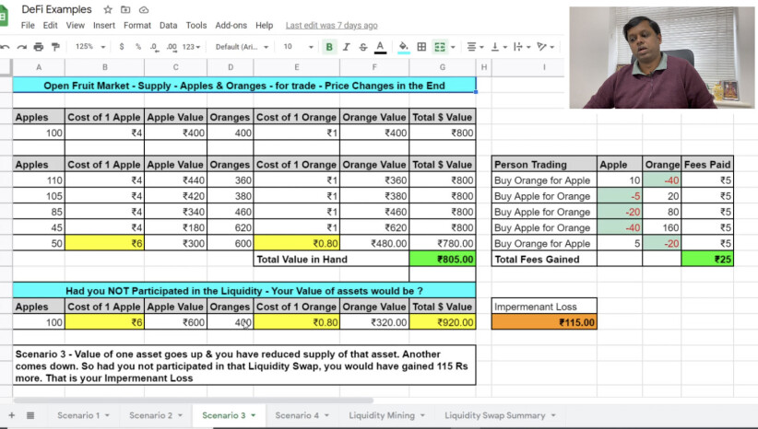The height and width of the screenshot is (429, 758).
Task: Click the borders icon
Action: 421,47
